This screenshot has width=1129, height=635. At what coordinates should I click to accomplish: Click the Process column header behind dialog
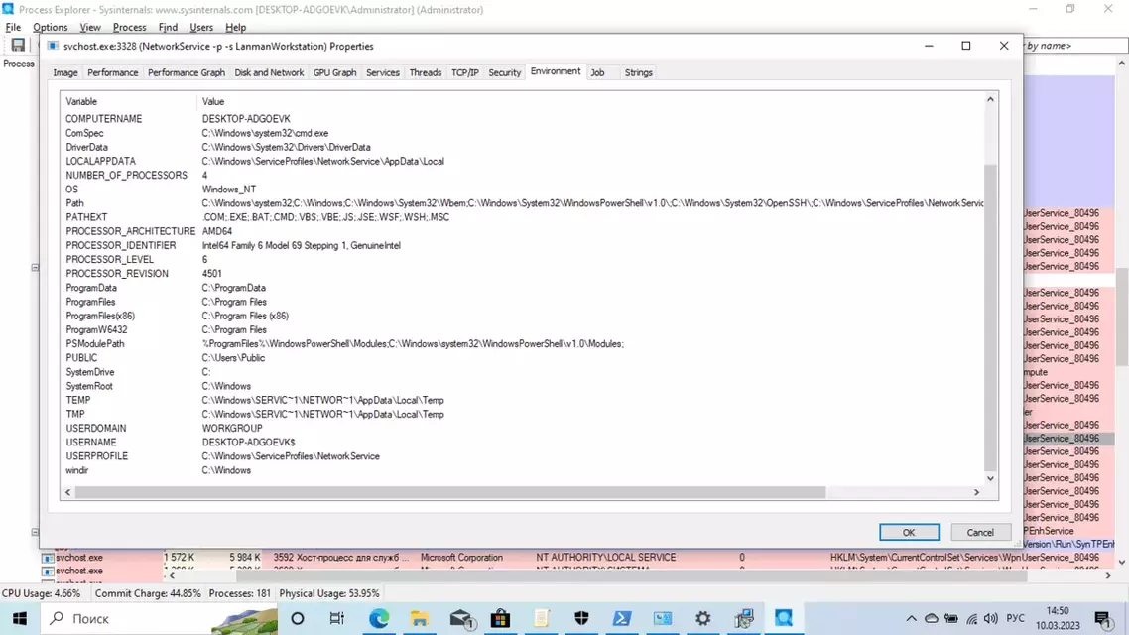tap(19, 63)
